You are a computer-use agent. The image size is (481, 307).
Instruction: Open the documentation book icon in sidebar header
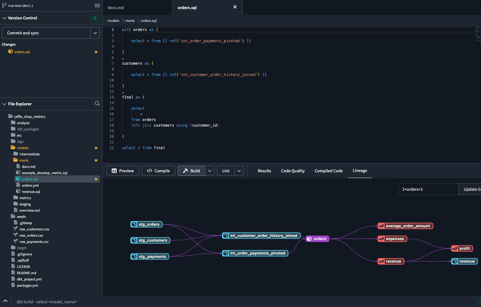[97, 5]
